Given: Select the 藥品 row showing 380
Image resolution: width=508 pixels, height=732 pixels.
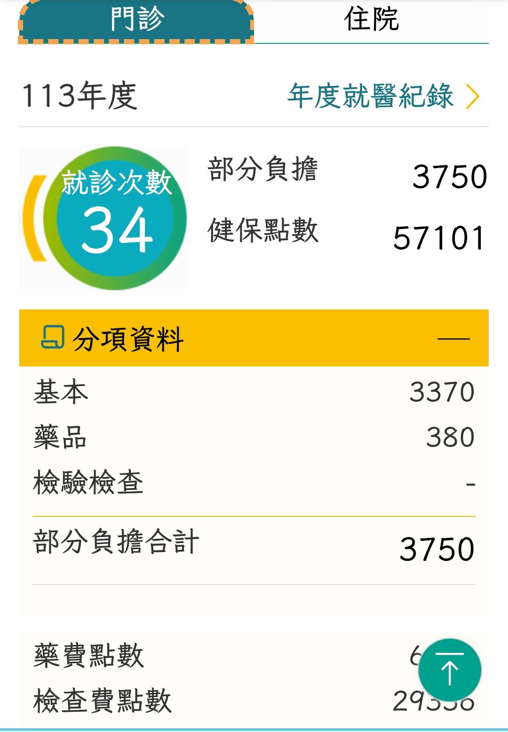Looking at the screenshot, I should point(254,437).
